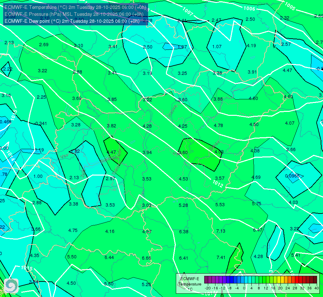
Task: Click the 4.16 dew point value
Action: tap(110, 231)
